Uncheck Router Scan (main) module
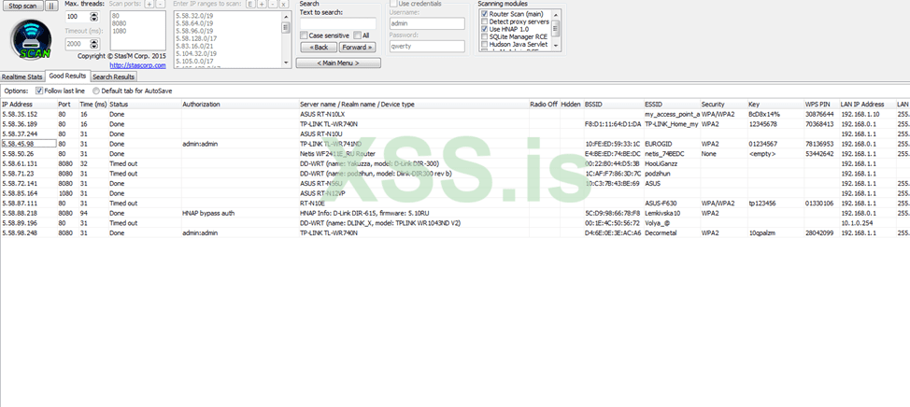 click(x=485, y=13)
